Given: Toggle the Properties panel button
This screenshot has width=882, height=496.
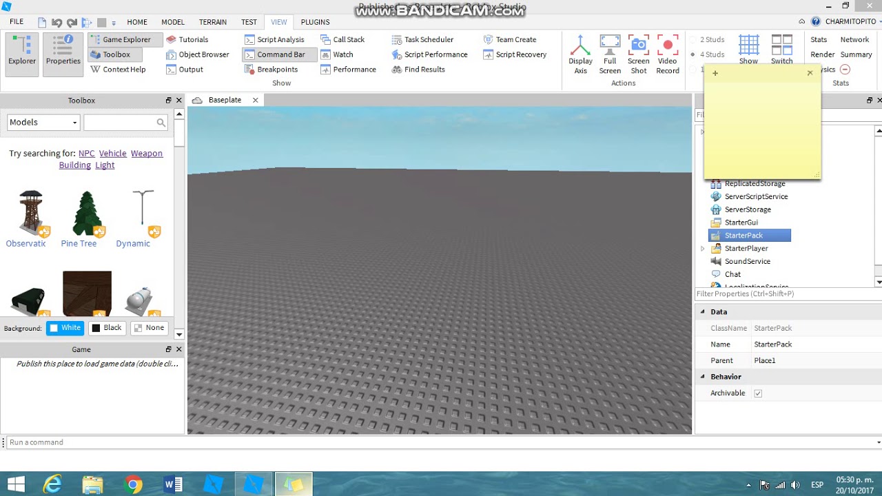Looking at the screenshot, I should tap(63, 53).
